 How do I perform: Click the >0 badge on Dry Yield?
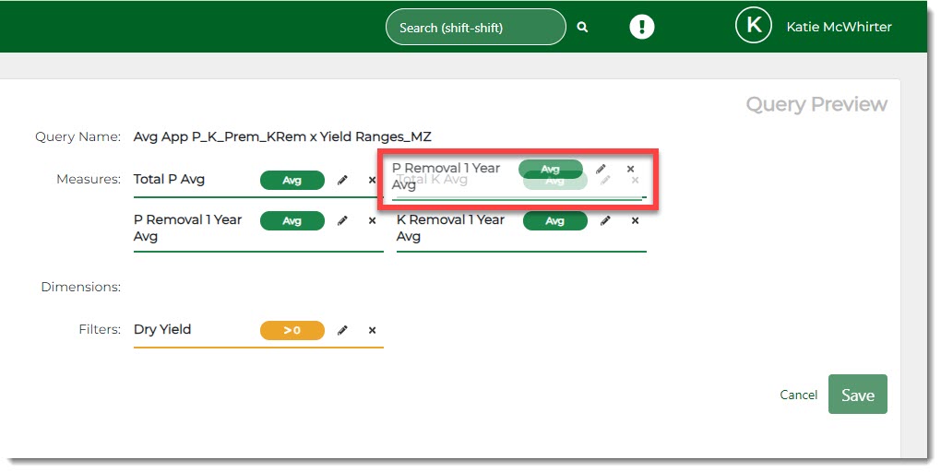coord(292,331)
